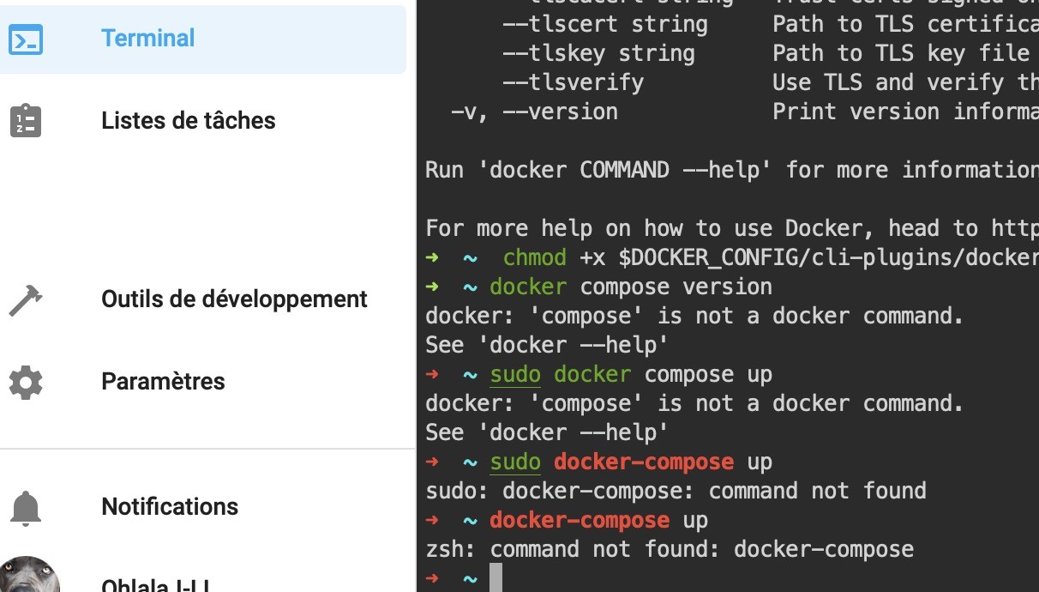The image size is (1039, 592).
Task: Open the Notifications entry
Action: 170,507
